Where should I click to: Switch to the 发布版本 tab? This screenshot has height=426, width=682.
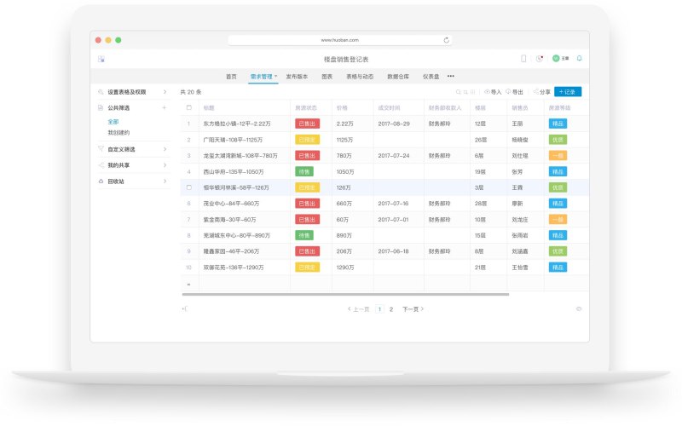point(297,77)
